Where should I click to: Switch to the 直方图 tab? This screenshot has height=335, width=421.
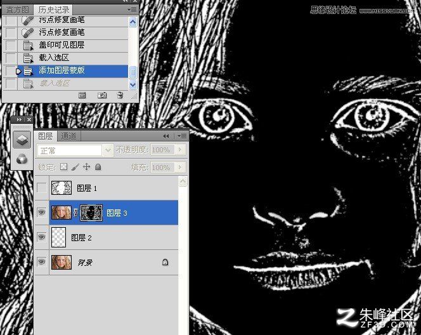pos(17,10)
